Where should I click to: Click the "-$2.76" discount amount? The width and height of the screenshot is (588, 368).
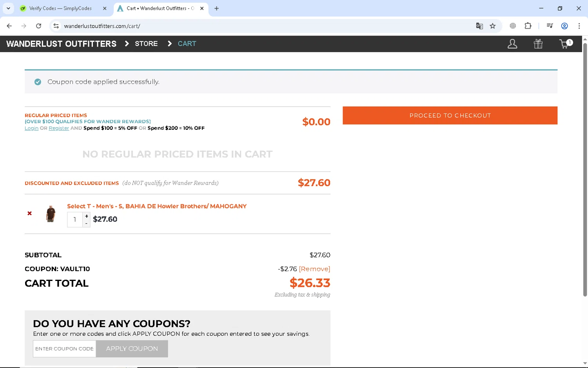point(287,269)
